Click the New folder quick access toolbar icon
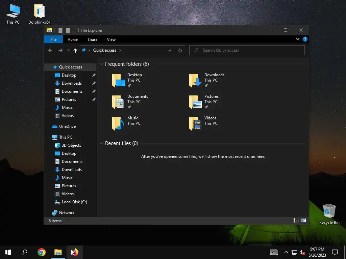 pyautogui.click(x=68, y=30)
